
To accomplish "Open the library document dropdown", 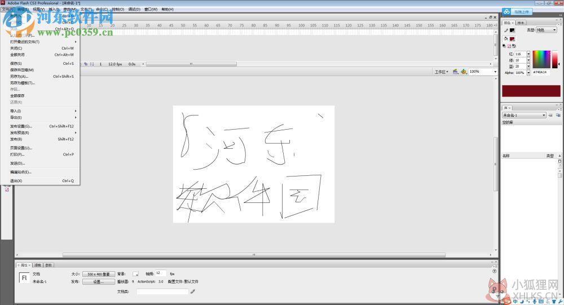I will pos(524,115).
